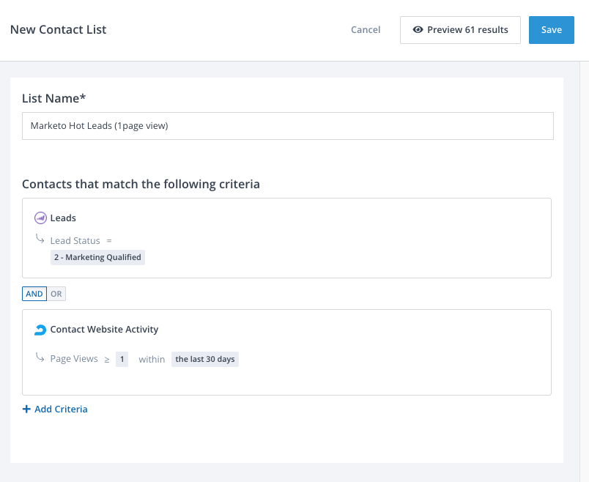Click the greater-than-or-equal operator symbol
The width and height of the screenshot is (589, 482).
coord(107,359)
